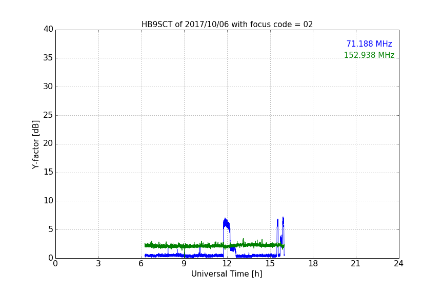Select the blue 71.188 MHz legend label
This screenshot has width=443, height=295.
pyautogui.click(x=369, y=44)
